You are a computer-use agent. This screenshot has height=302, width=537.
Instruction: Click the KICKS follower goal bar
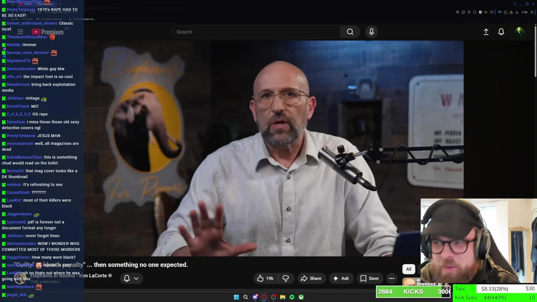[x=413, y=292]
